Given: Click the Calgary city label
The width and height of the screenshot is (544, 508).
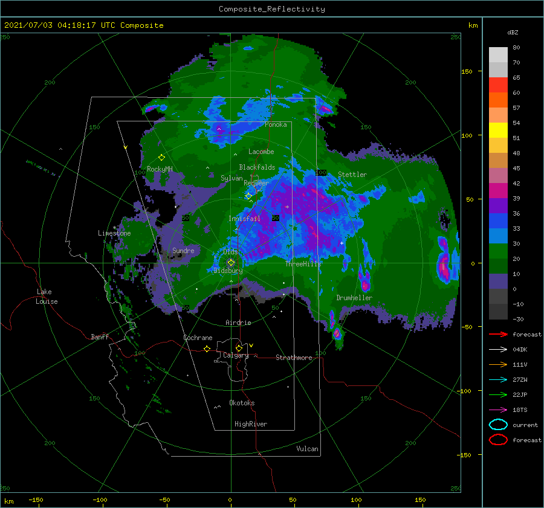Looking at the screenshot, I should (x=236, y=355).
